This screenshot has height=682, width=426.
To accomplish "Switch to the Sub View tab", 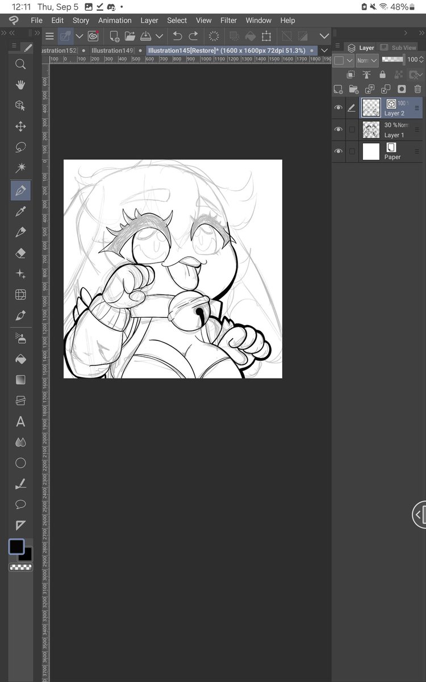I will pos(400,48).
